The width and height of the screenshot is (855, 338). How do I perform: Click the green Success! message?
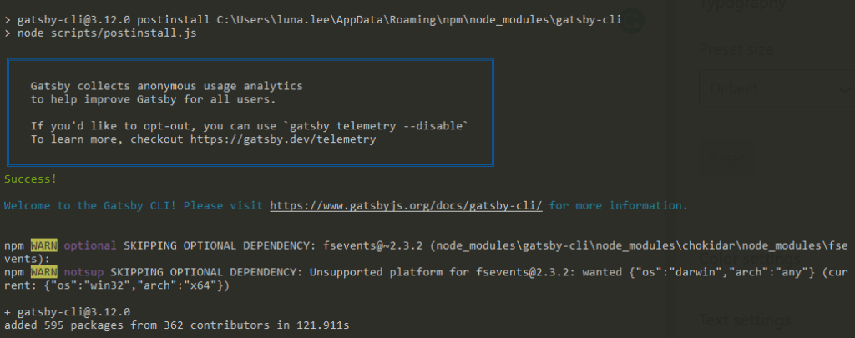31,179
